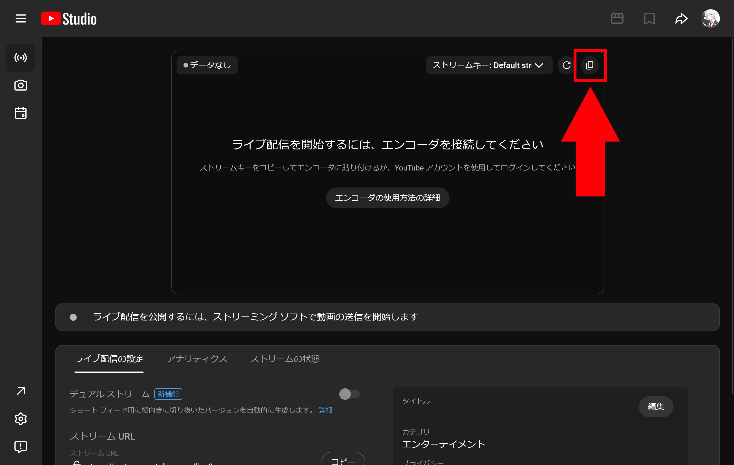Image resolution: width=734 pixels, height=465 pixels.
Task: Open the settings gear in sidebar
Action: (x=21, y=419)
